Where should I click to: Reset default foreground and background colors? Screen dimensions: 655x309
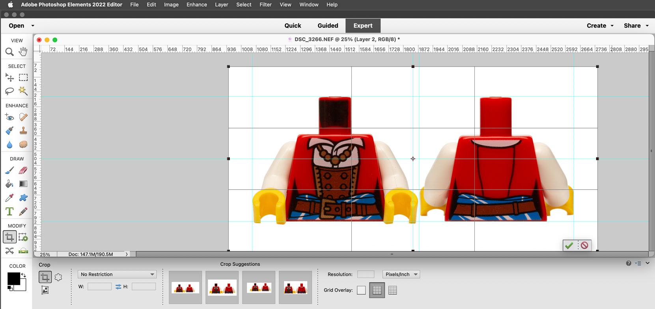10,289
